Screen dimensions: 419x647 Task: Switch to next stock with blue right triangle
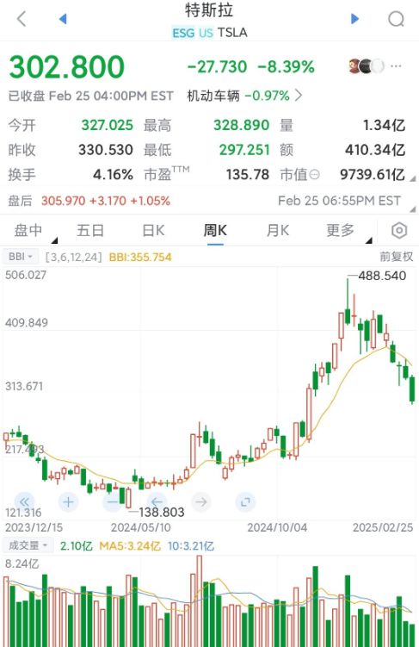(354, 19)
